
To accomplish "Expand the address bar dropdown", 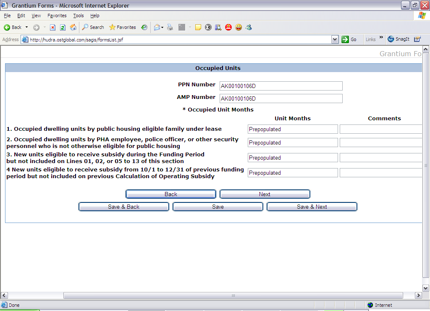I will pyautogui.click(x=335, y=40).
